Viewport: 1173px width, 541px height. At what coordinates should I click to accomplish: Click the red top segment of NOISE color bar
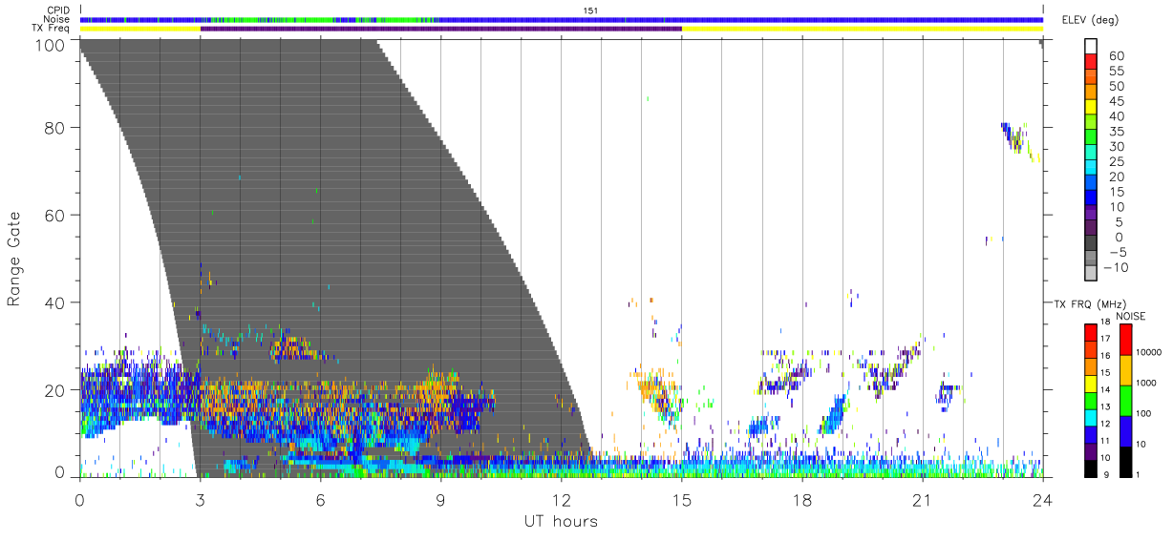coord(1126,340)
